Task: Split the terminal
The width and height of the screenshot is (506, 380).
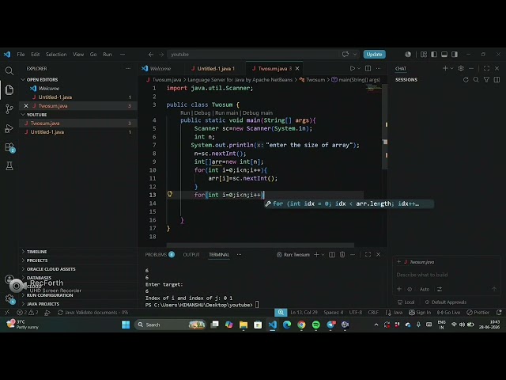Action: (332, 255)
